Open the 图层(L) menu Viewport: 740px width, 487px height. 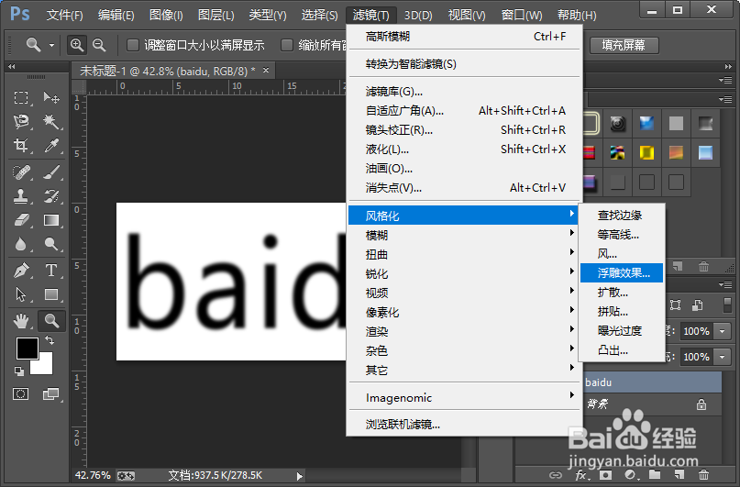tap(216, 15)
